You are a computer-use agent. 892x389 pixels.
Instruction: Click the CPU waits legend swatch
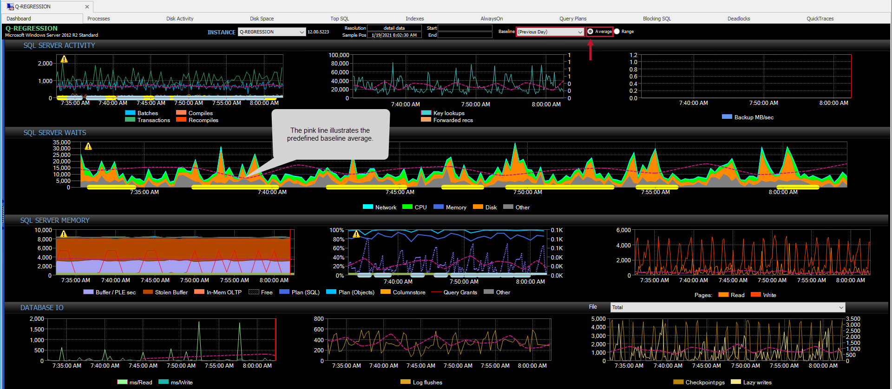[x=407, y=207]
